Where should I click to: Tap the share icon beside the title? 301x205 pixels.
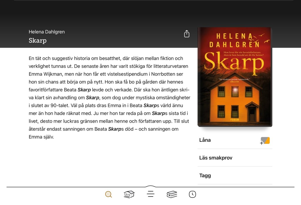click(187, 34)
